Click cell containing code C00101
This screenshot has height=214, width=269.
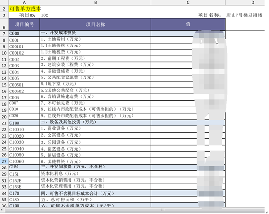[x=24, y=46]
